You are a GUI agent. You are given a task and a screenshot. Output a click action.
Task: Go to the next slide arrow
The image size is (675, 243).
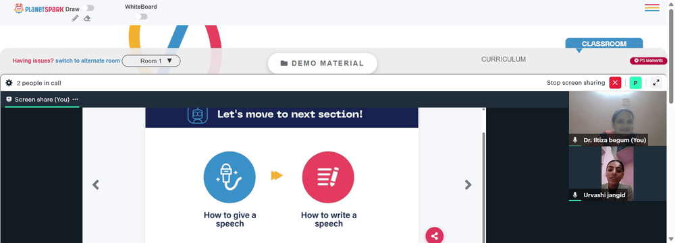click(x=468, y=184)
